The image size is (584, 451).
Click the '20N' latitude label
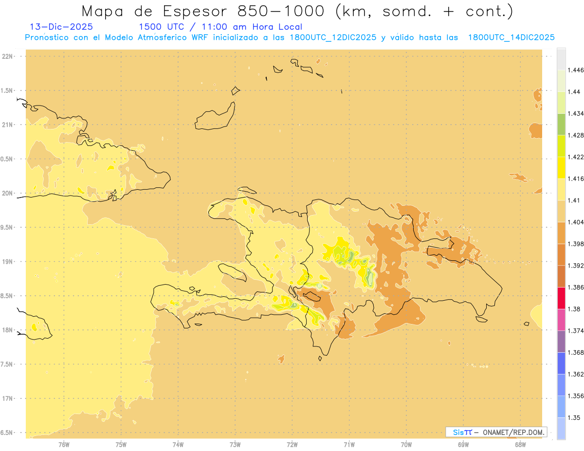click(7, 193)
